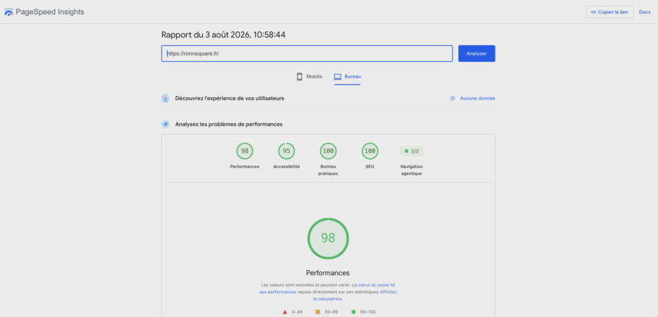Viewport: 658px width, 317px height.
Task: Jump to Accessibilité score 95 gauge
Action: (x=287, y=151)
